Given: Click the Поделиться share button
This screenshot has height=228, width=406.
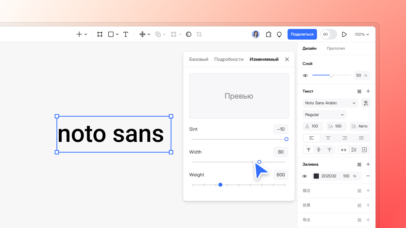Looking at the screenshot, I should click(302, 34).
